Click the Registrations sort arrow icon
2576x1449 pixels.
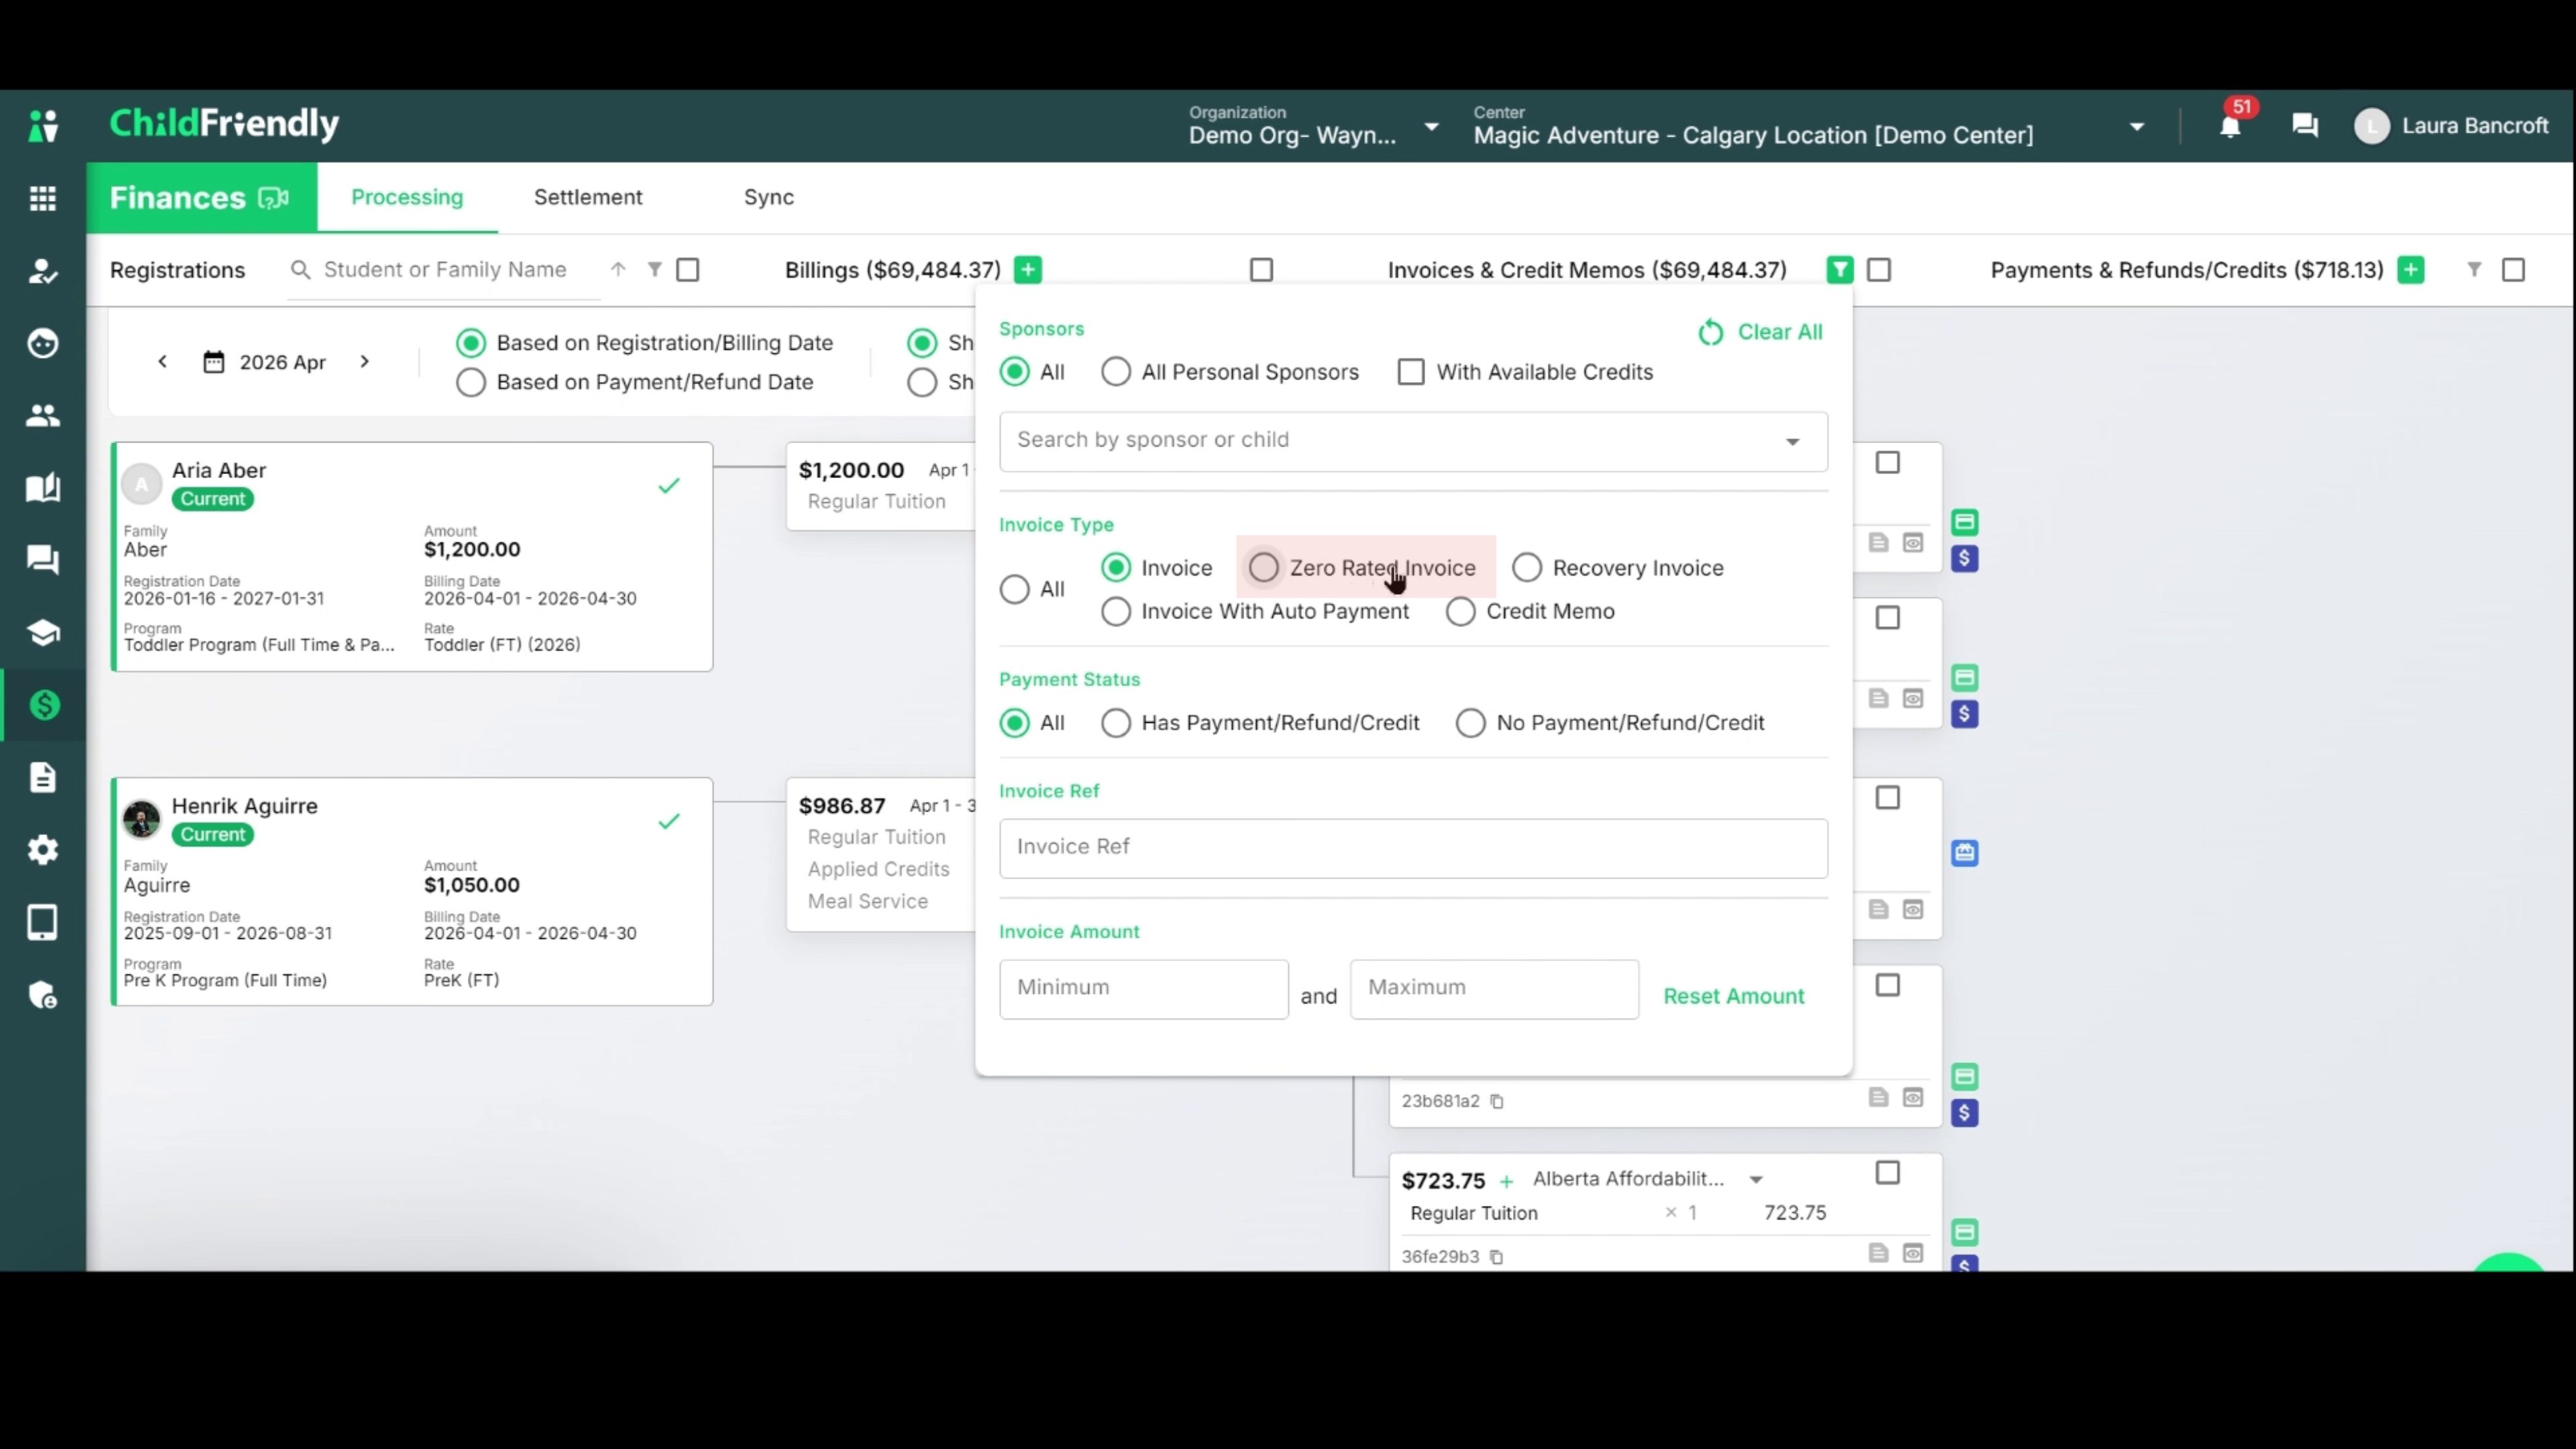pyautogui.click(x=618, y=269)
